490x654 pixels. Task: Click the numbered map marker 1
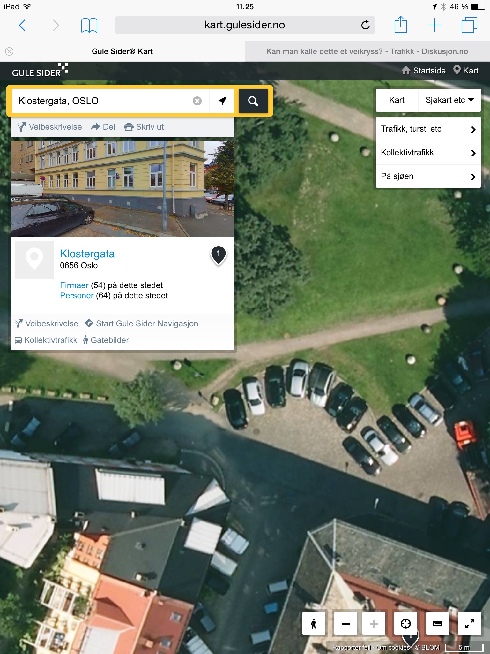point(219,255)
